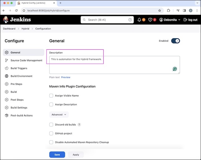
Task: Click the Grammarly icon in Description box
Action: tap(175, 69)
